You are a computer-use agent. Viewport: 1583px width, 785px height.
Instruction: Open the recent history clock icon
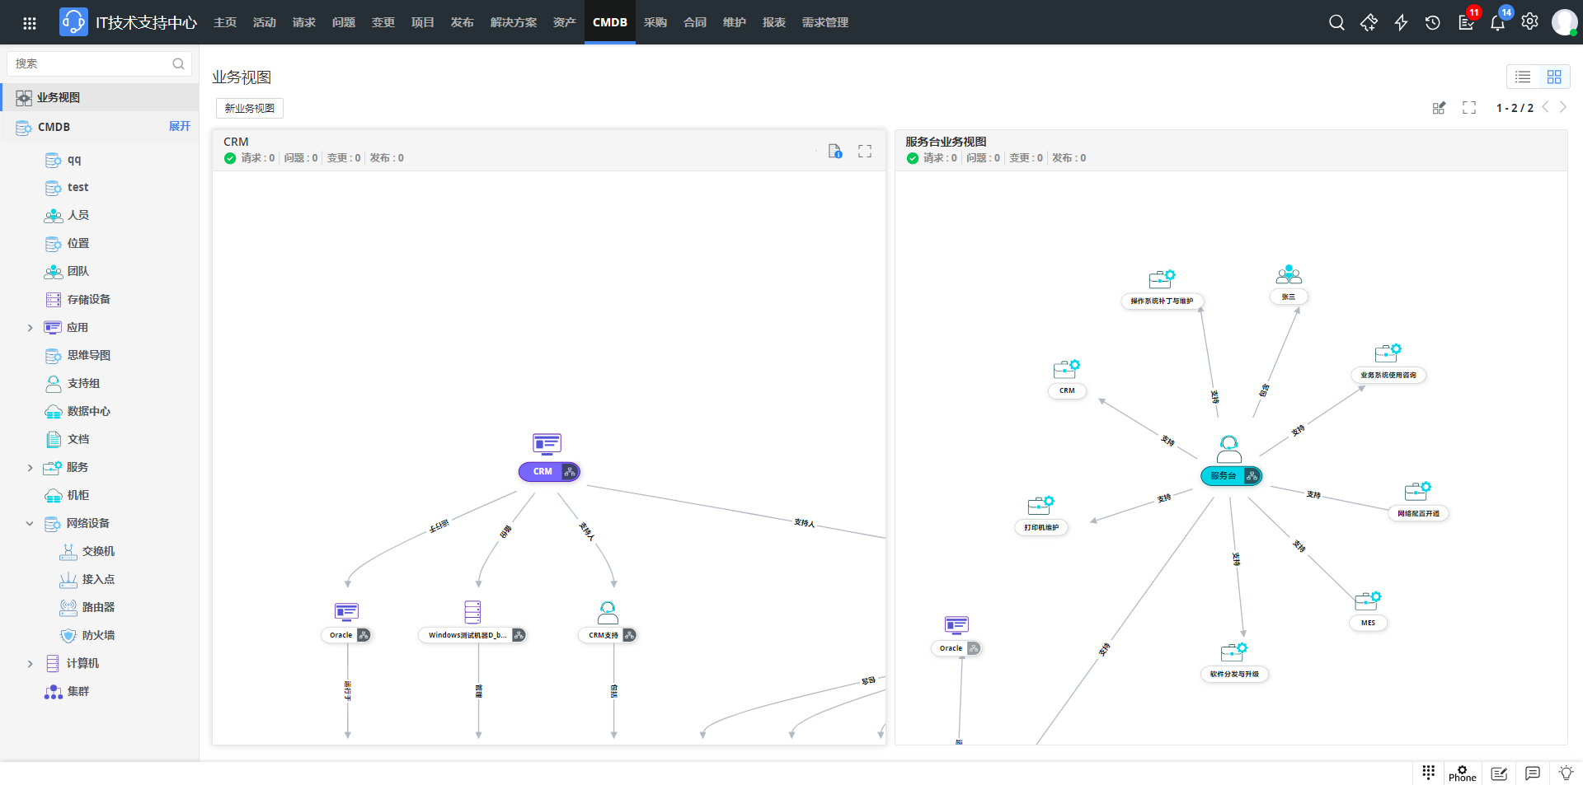coord(1433,22)
